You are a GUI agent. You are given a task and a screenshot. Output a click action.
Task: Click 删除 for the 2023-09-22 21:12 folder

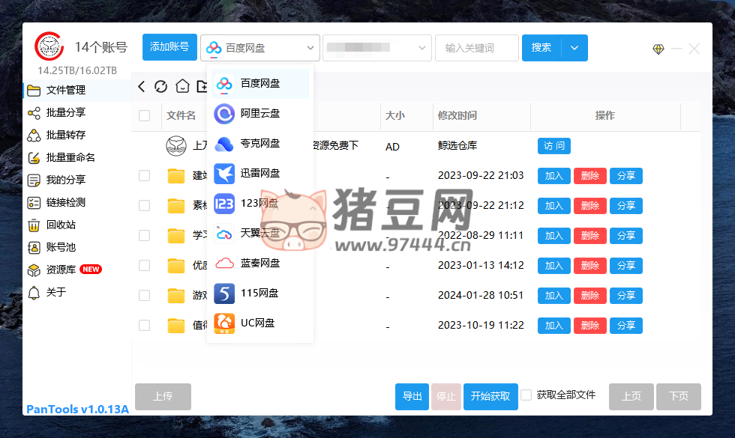tap(590, 206)
